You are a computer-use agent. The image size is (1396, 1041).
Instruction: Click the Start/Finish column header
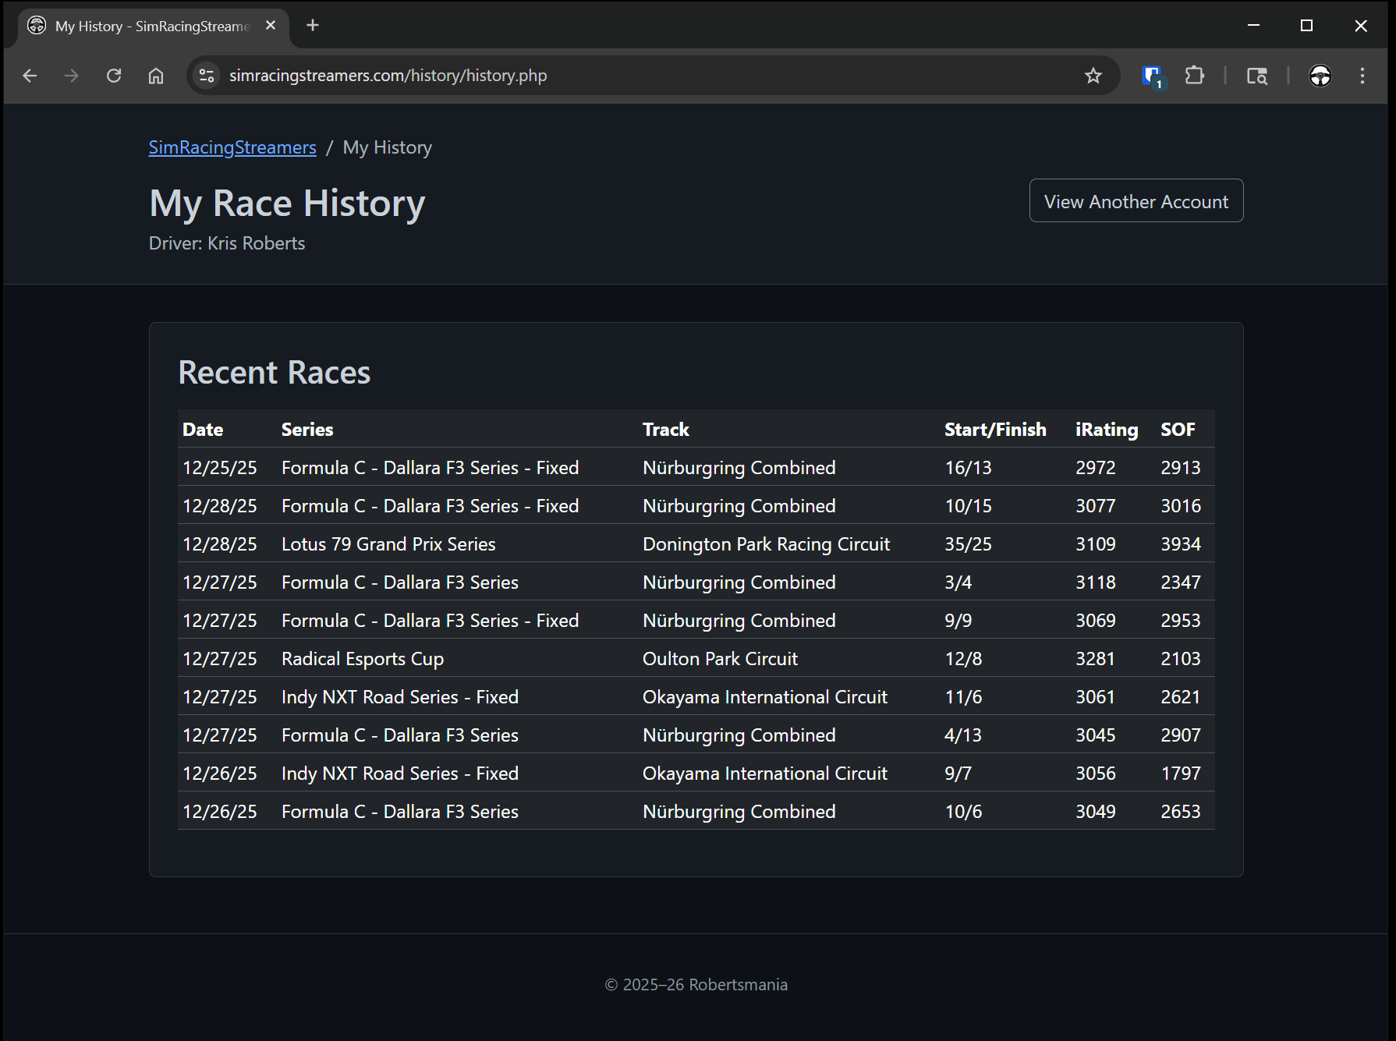click(x=994, y=430)
